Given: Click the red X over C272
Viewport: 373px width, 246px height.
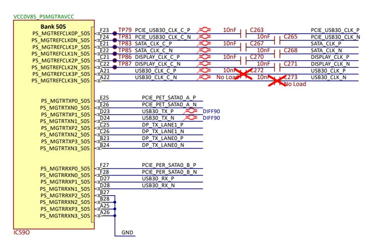Looking at the screenshot, I should point(244,74).
